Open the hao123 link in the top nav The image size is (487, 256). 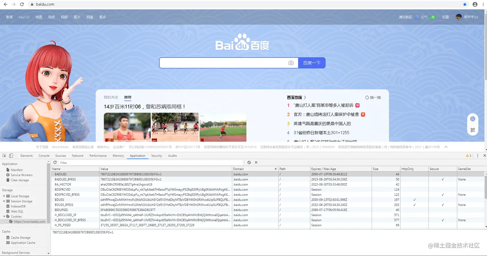[24, 17]
